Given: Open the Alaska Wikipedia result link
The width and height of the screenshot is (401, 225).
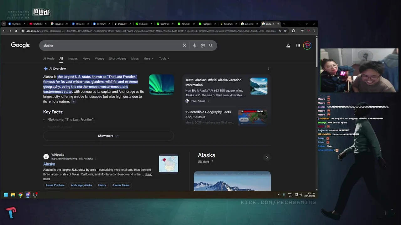Looking at the screenshot, I should (49, 164).
